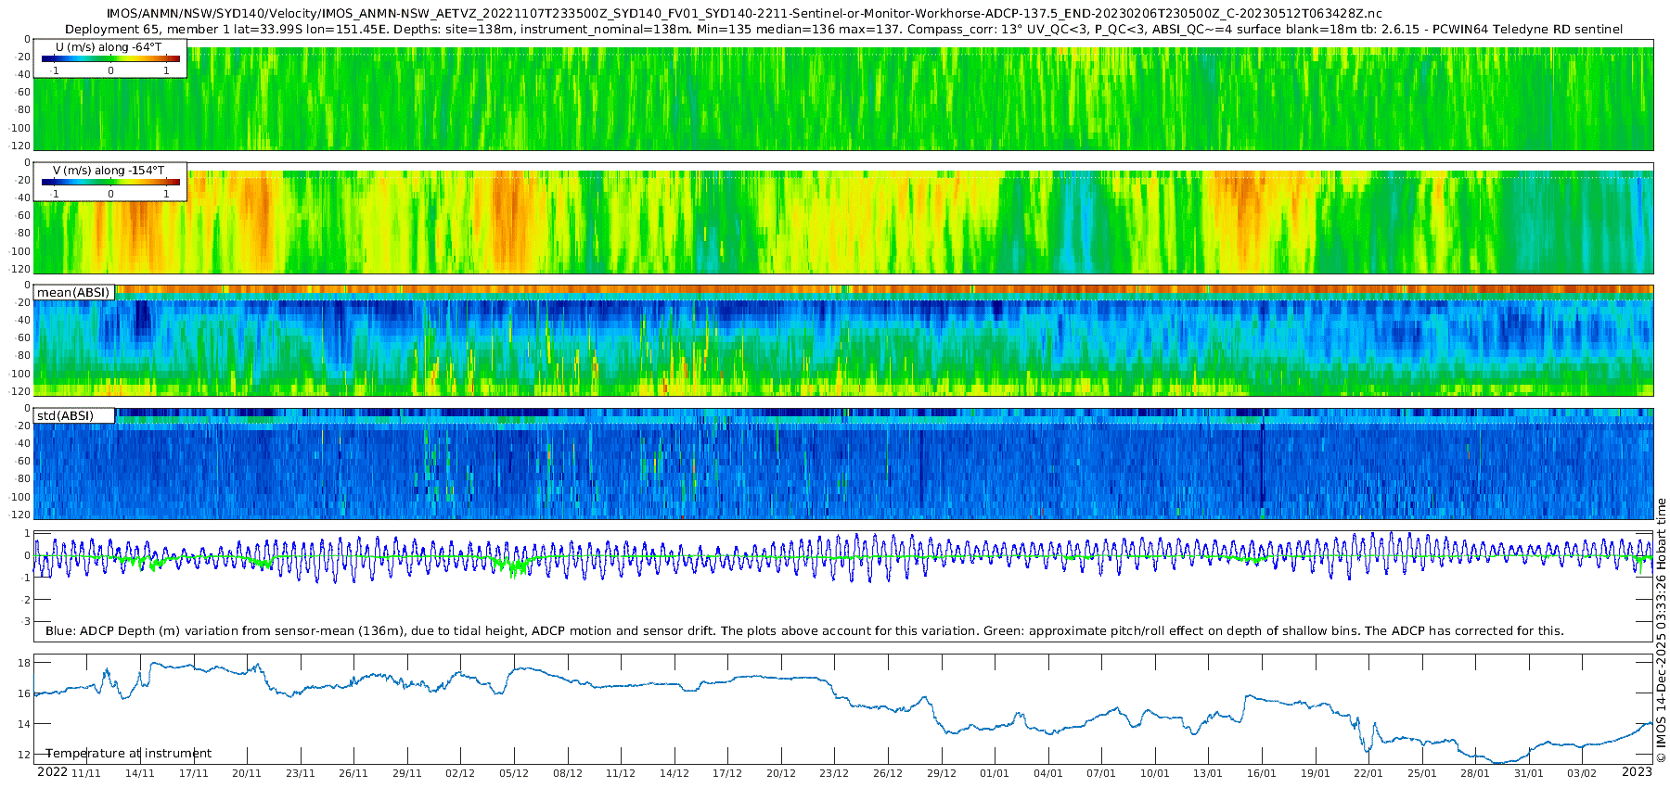
Task: Click the 18 tick on temperature axis
Action: coord(24,663)
